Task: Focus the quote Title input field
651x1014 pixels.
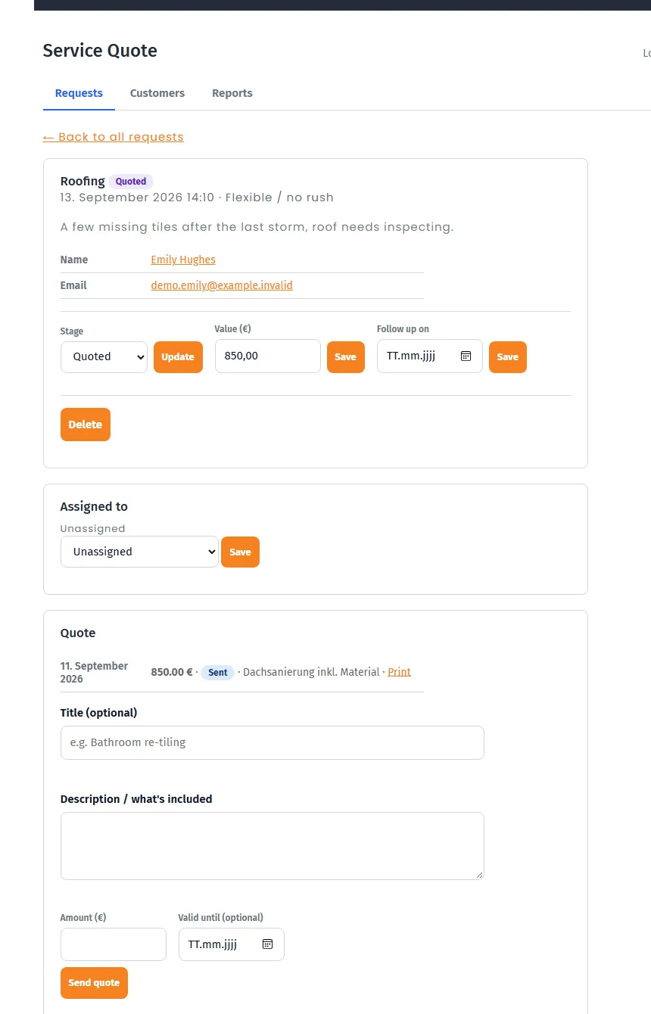Action: [273, 742]
